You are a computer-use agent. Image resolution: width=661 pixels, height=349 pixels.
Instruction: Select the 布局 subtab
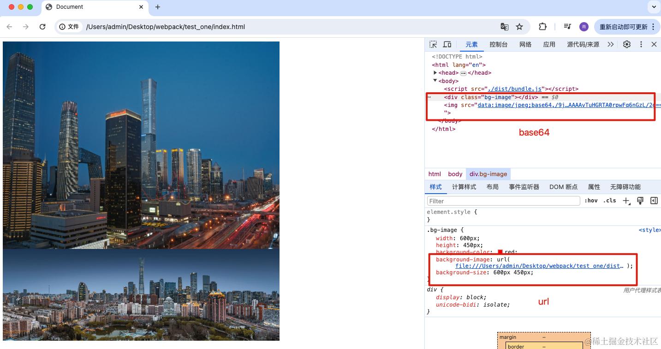click(492, 187)
